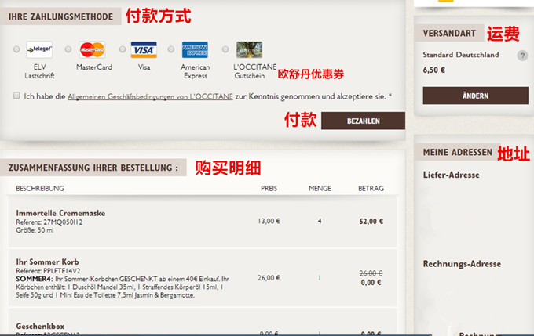
Task: Click the American Express logo
Action: 195,49
